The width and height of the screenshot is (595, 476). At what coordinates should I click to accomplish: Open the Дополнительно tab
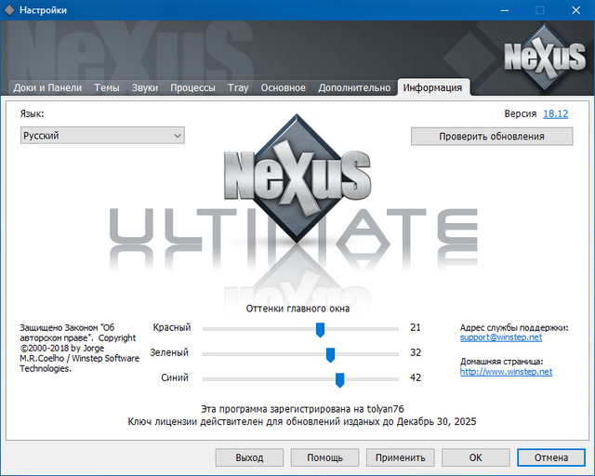click(x=354, y=88)
